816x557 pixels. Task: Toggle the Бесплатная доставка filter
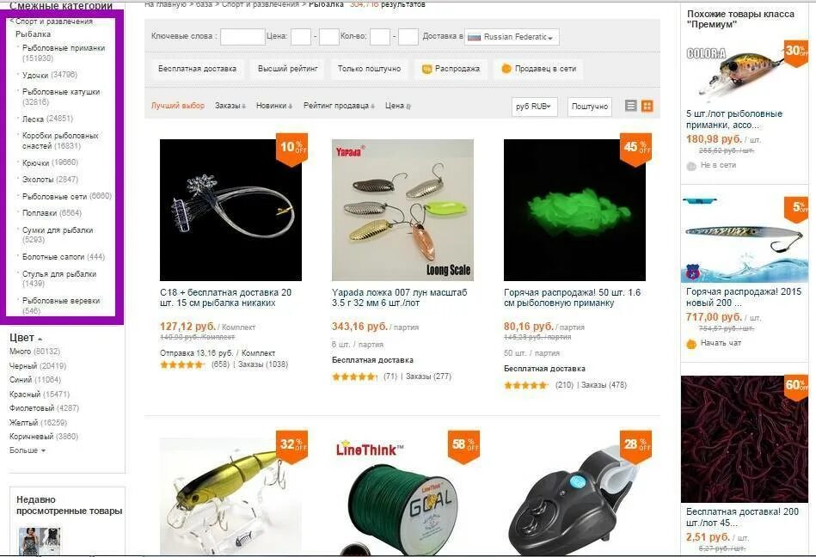pos(197,69)
